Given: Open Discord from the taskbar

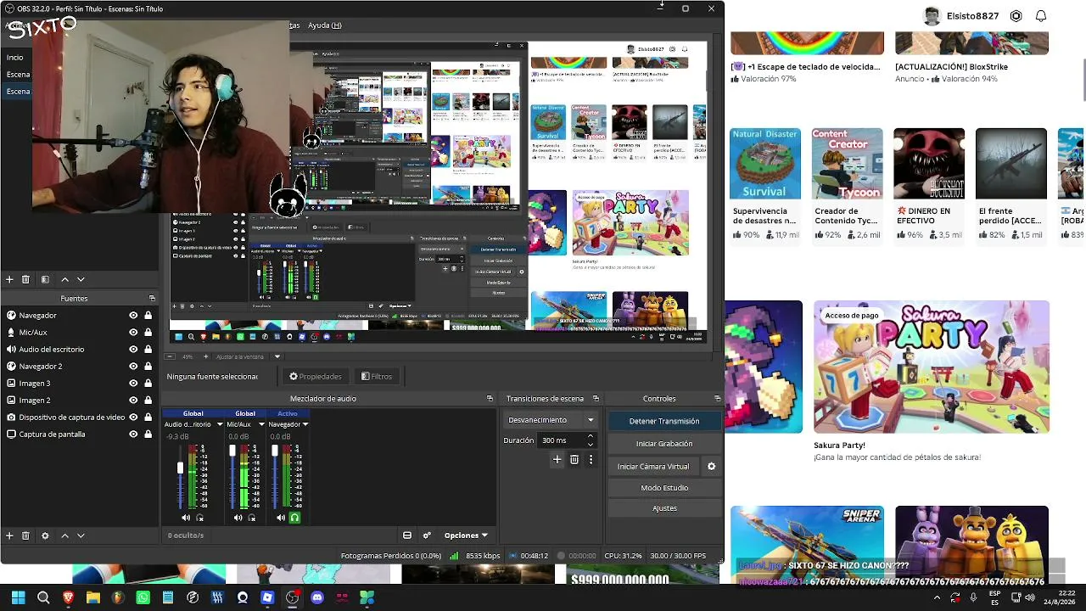Looking at the screenshot, I should (317, 597).
